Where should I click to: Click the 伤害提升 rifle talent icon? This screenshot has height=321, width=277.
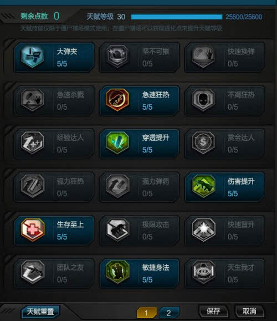click(203, 186)
